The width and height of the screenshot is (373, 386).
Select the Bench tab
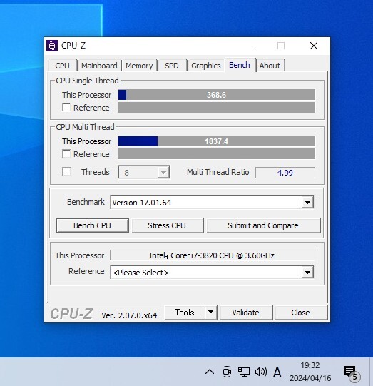pos(240,65)
